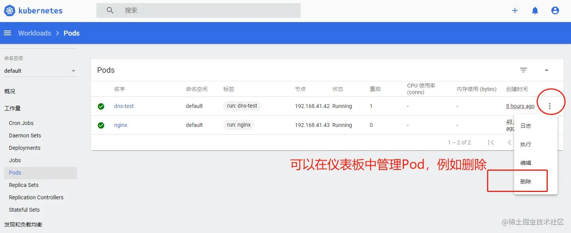Click the 名字 column header

click(x=120, y=89)
